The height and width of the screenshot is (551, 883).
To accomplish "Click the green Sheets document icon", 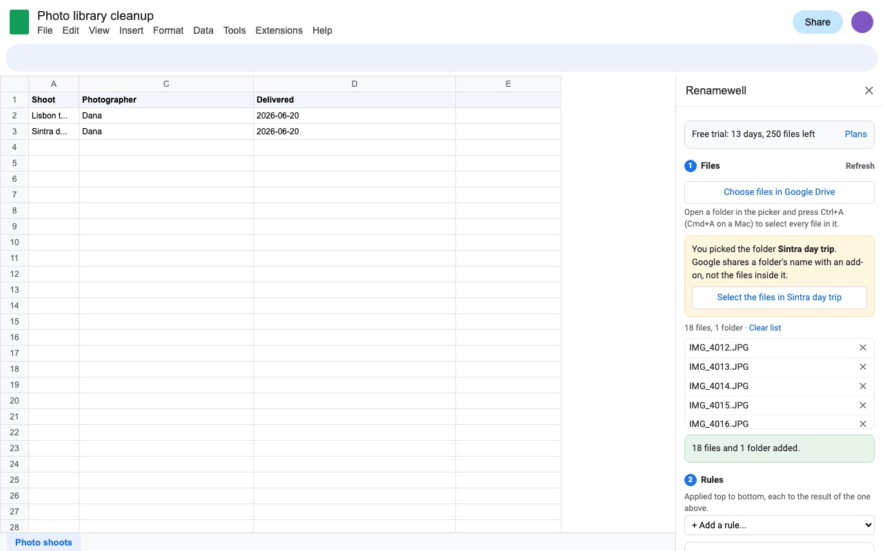I will click(19, 22).
